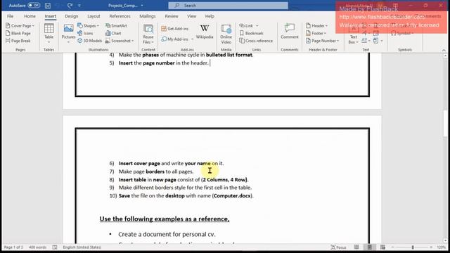Image resolution: width=450 pixels, height=253 pixels.
Task: Click zoom in plus button
Action: coord(431,247)
